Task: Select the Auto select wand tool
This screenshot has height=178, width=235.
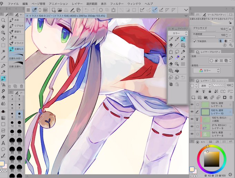Action: pos(3,51)
